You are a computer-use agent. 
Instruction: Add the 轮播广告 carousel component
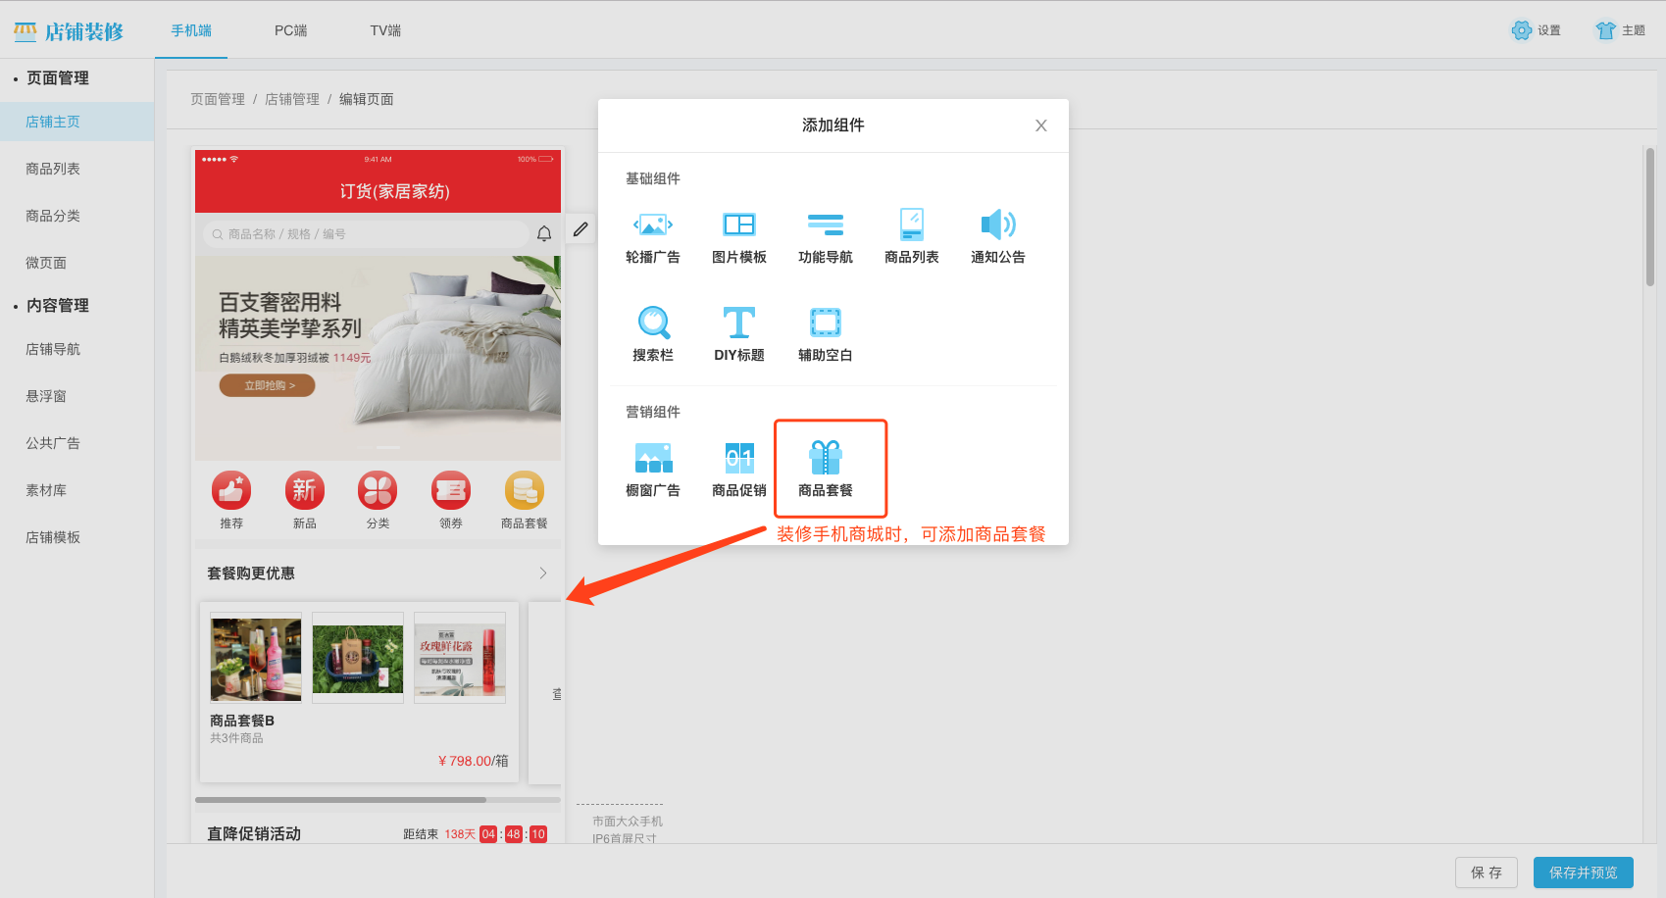click(652, 236)
